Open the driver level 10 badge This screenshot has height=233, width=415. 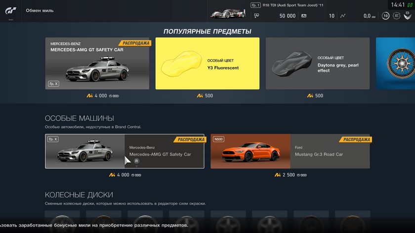click(x=386, y=16)
